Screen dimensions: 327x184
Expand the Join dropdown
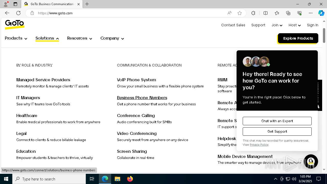click(277, 25)
